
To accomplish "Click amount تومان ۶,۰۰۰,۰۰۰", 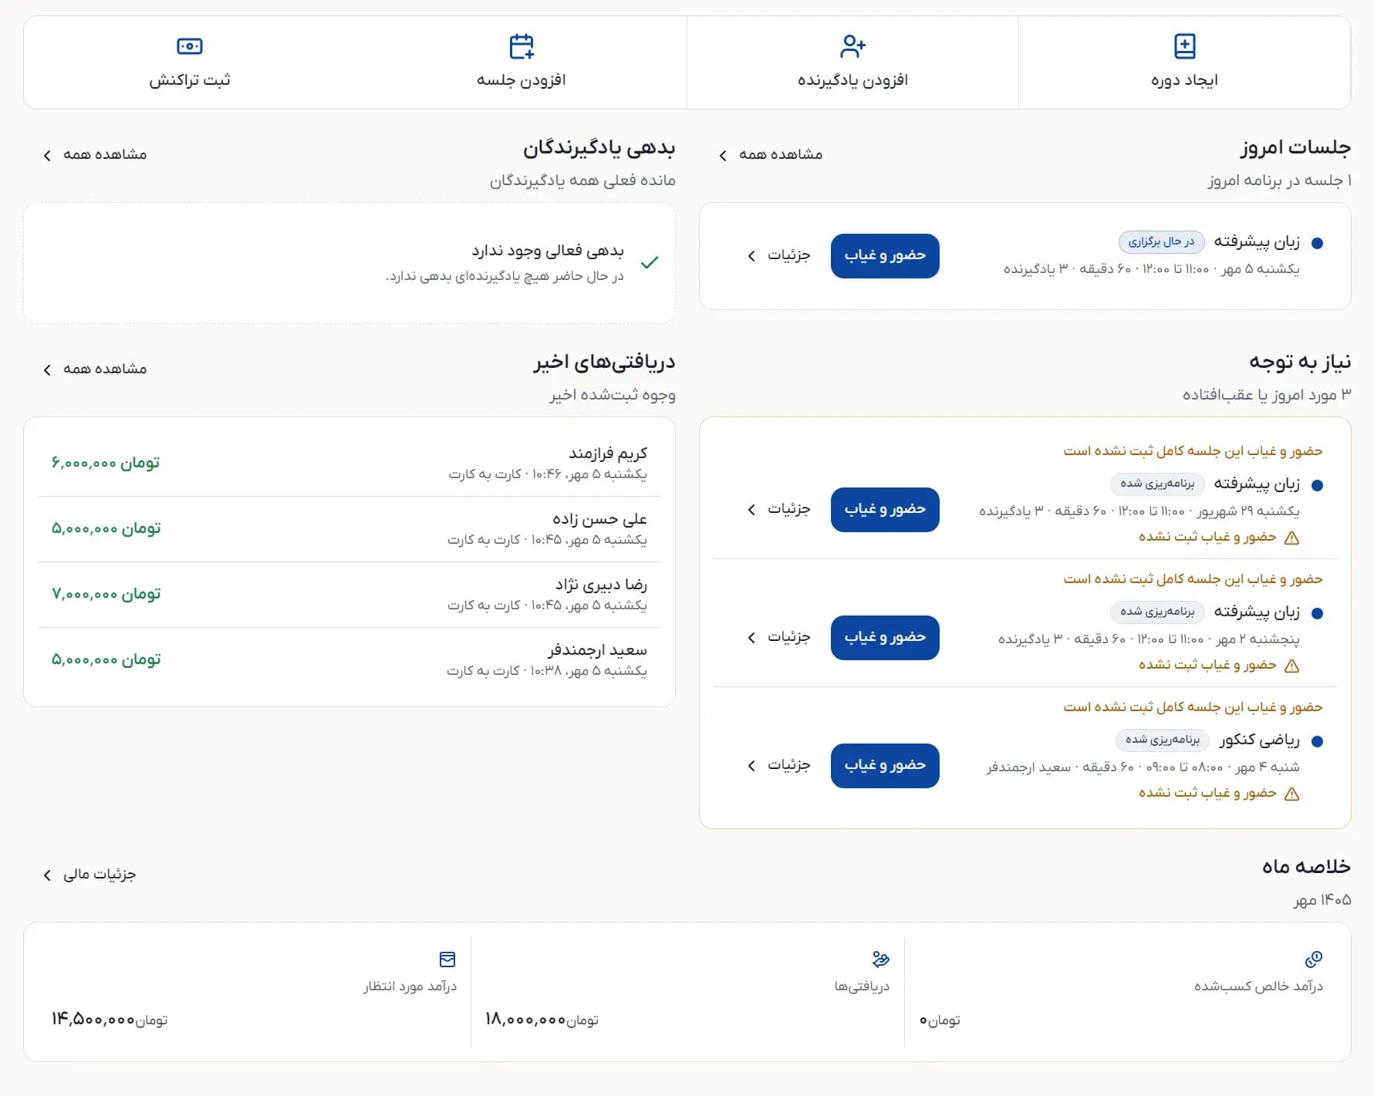I will pos(106,463).
